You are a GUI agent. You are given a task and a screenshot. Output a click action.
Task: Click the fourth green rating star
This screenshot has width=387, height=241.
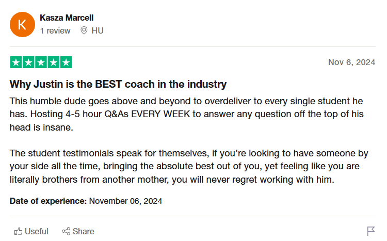54,62
